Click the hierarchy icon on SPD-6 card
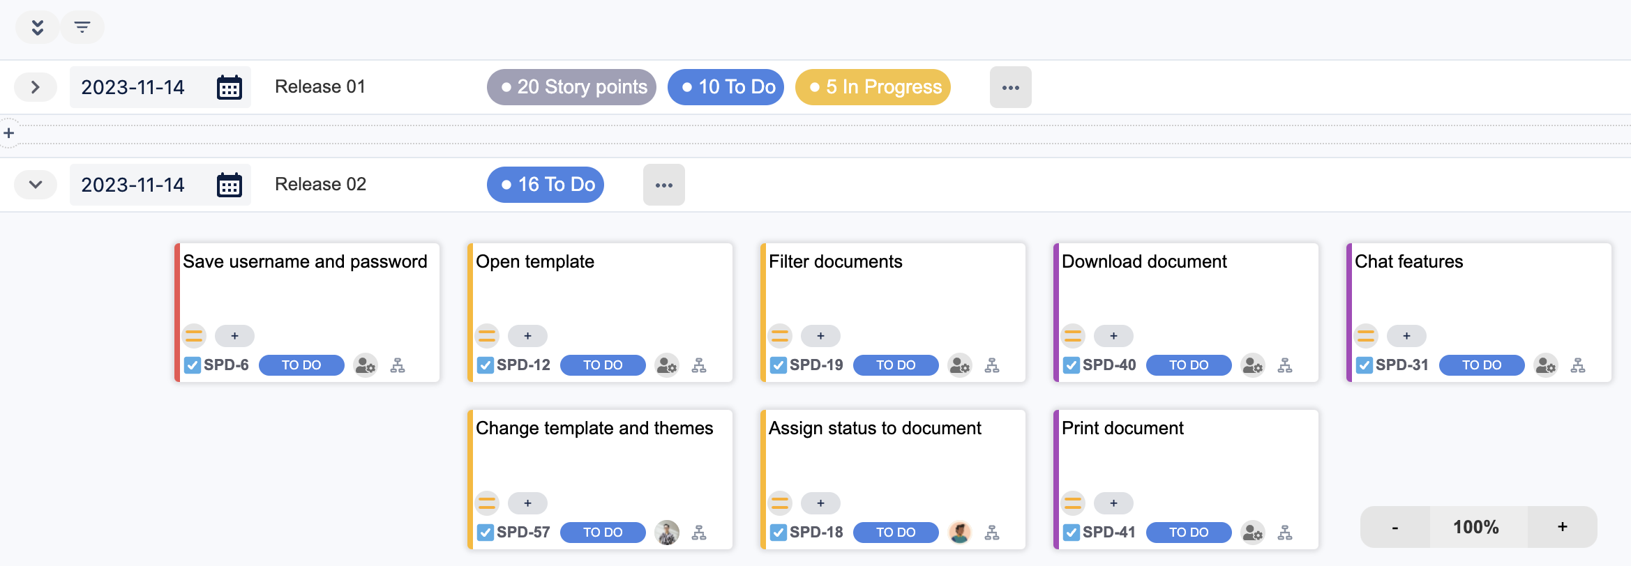Viewport: 1631px width, 566px height. pyautogui.click(x=398, y=365)
